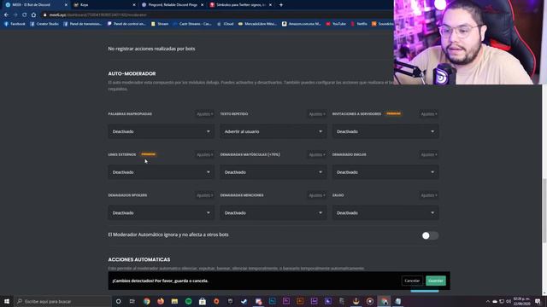547x307 pixels.
Task: Open Ajustes for Palabras Inapropiadas
Action: pos(205,114)
